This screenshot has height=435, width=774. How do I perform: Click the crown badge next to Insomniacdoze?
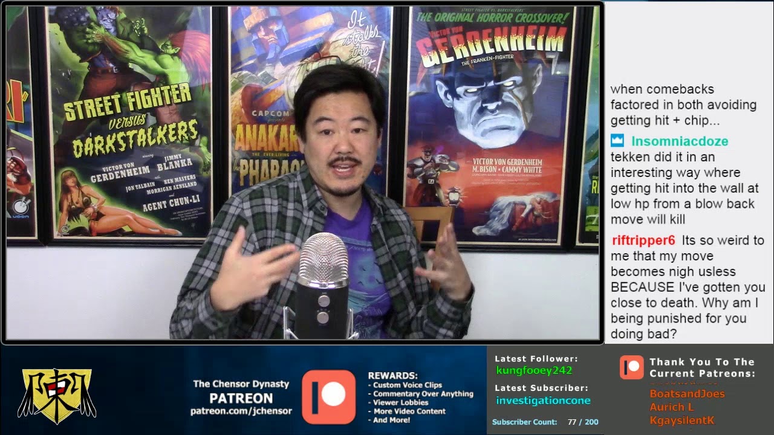(617, 141)
